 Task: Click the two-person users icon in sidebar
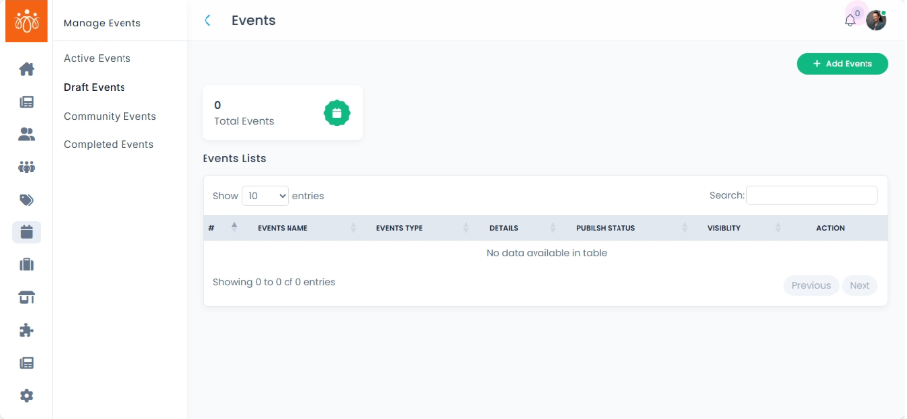(27, 134)
